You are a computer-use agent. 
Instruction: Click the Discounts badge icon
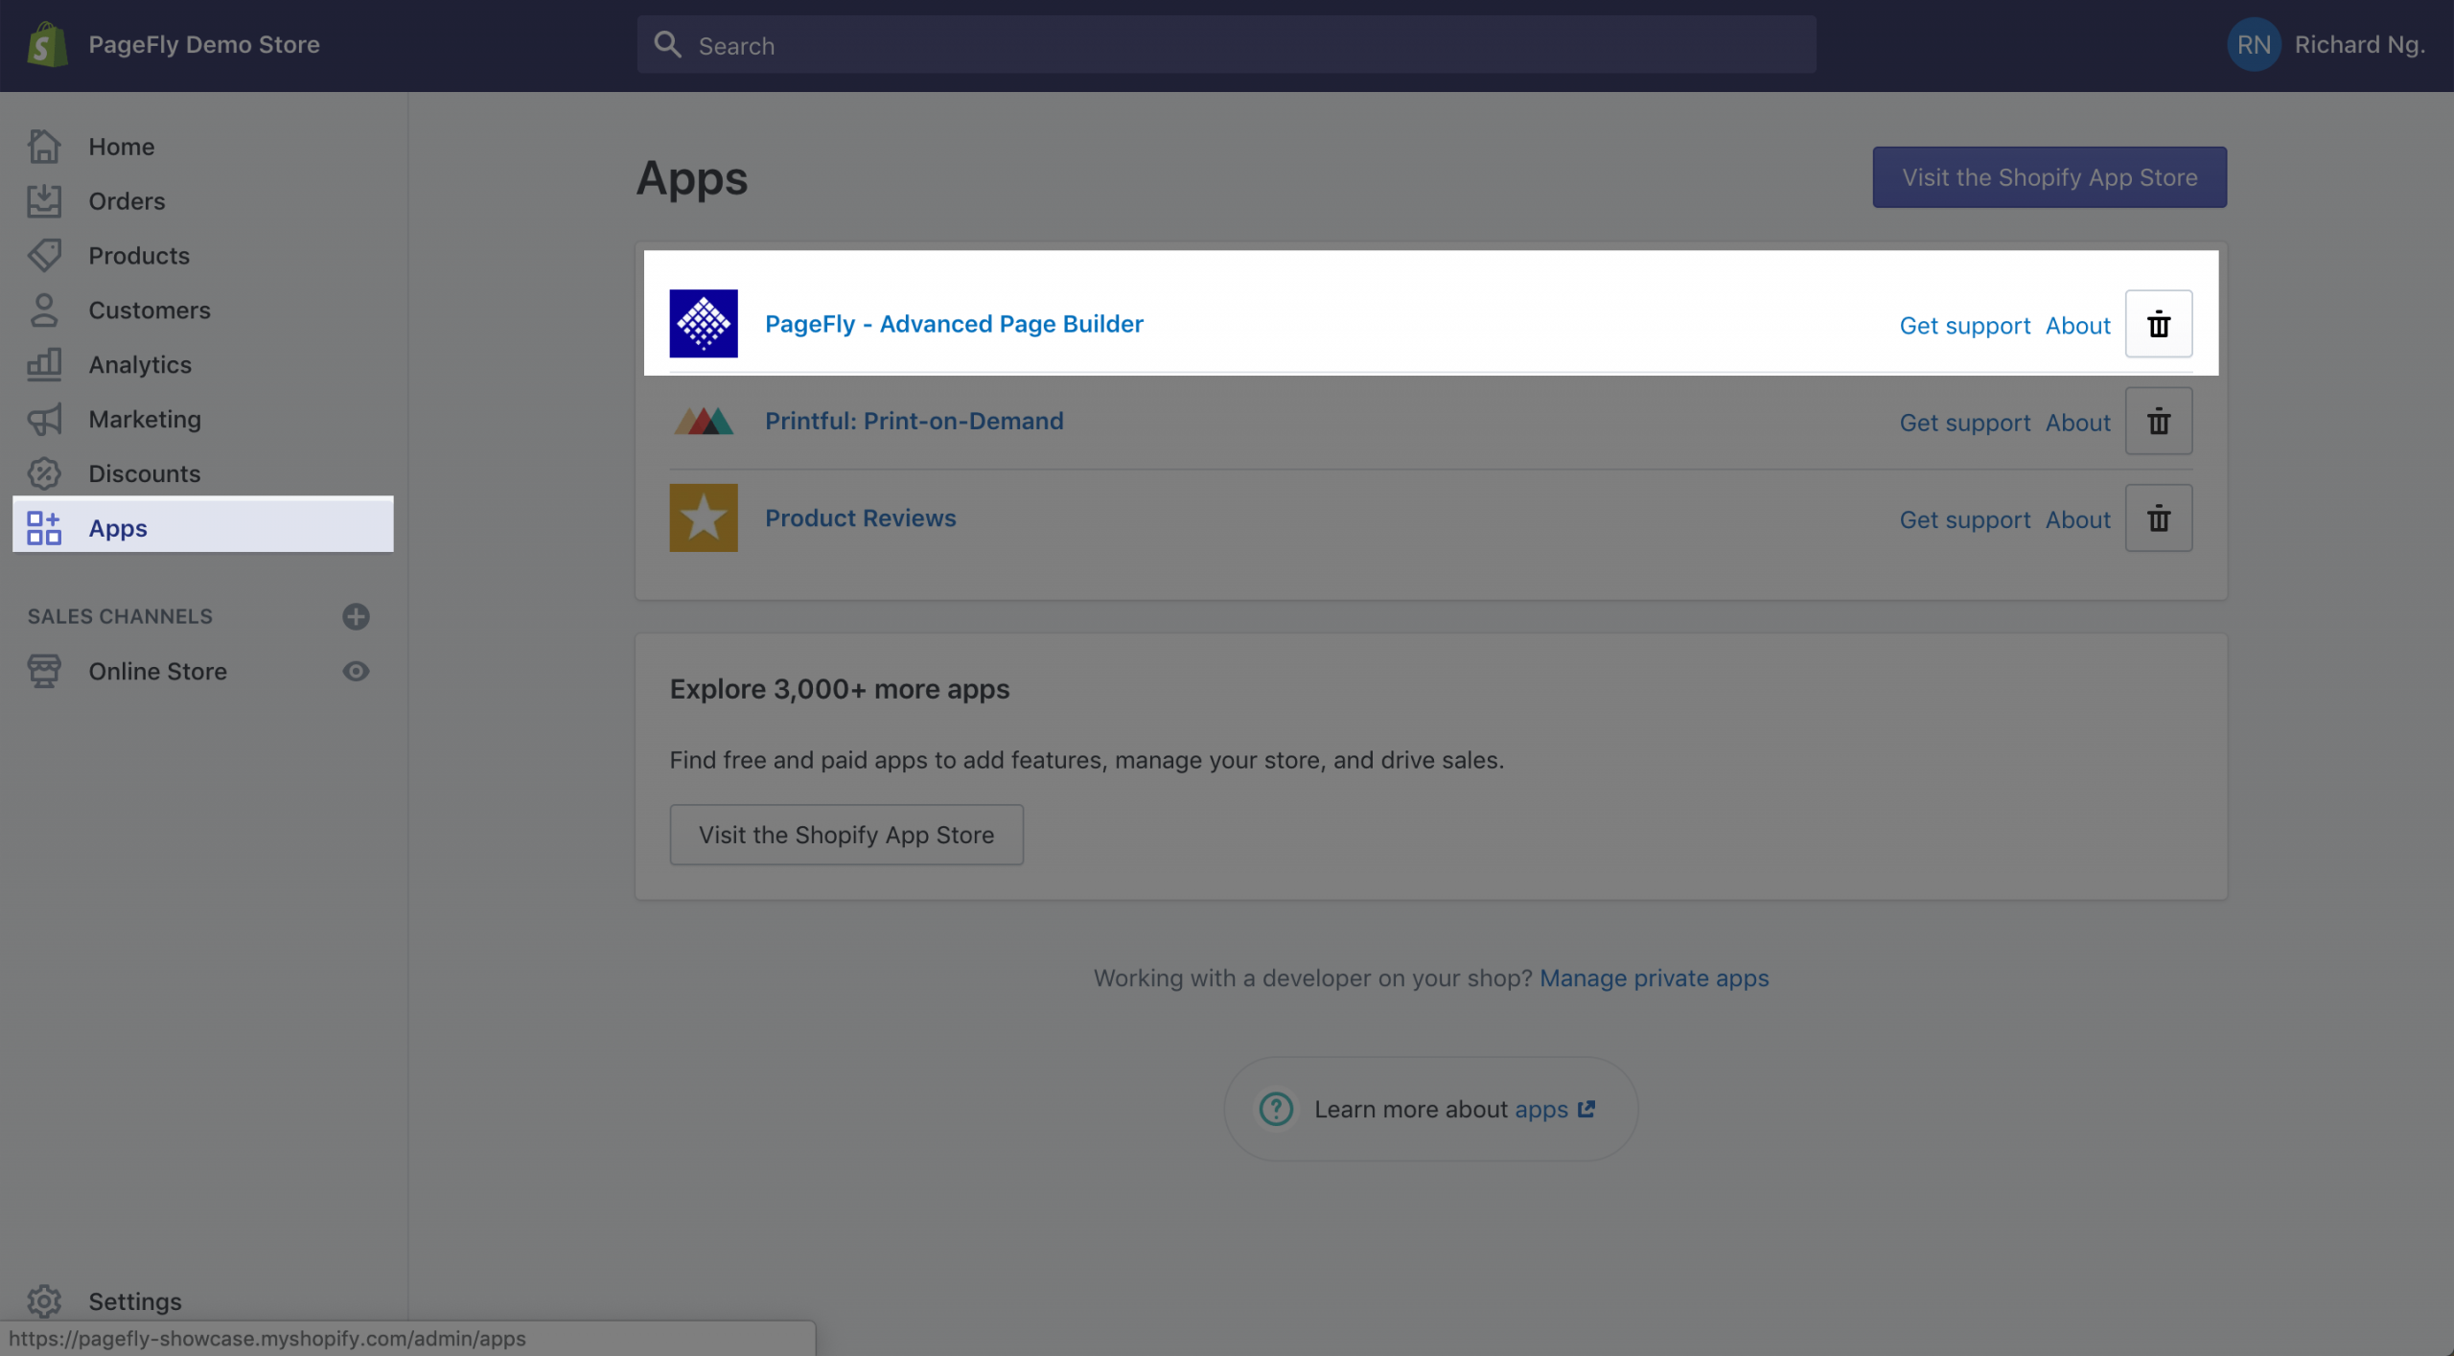click(44, 473)
